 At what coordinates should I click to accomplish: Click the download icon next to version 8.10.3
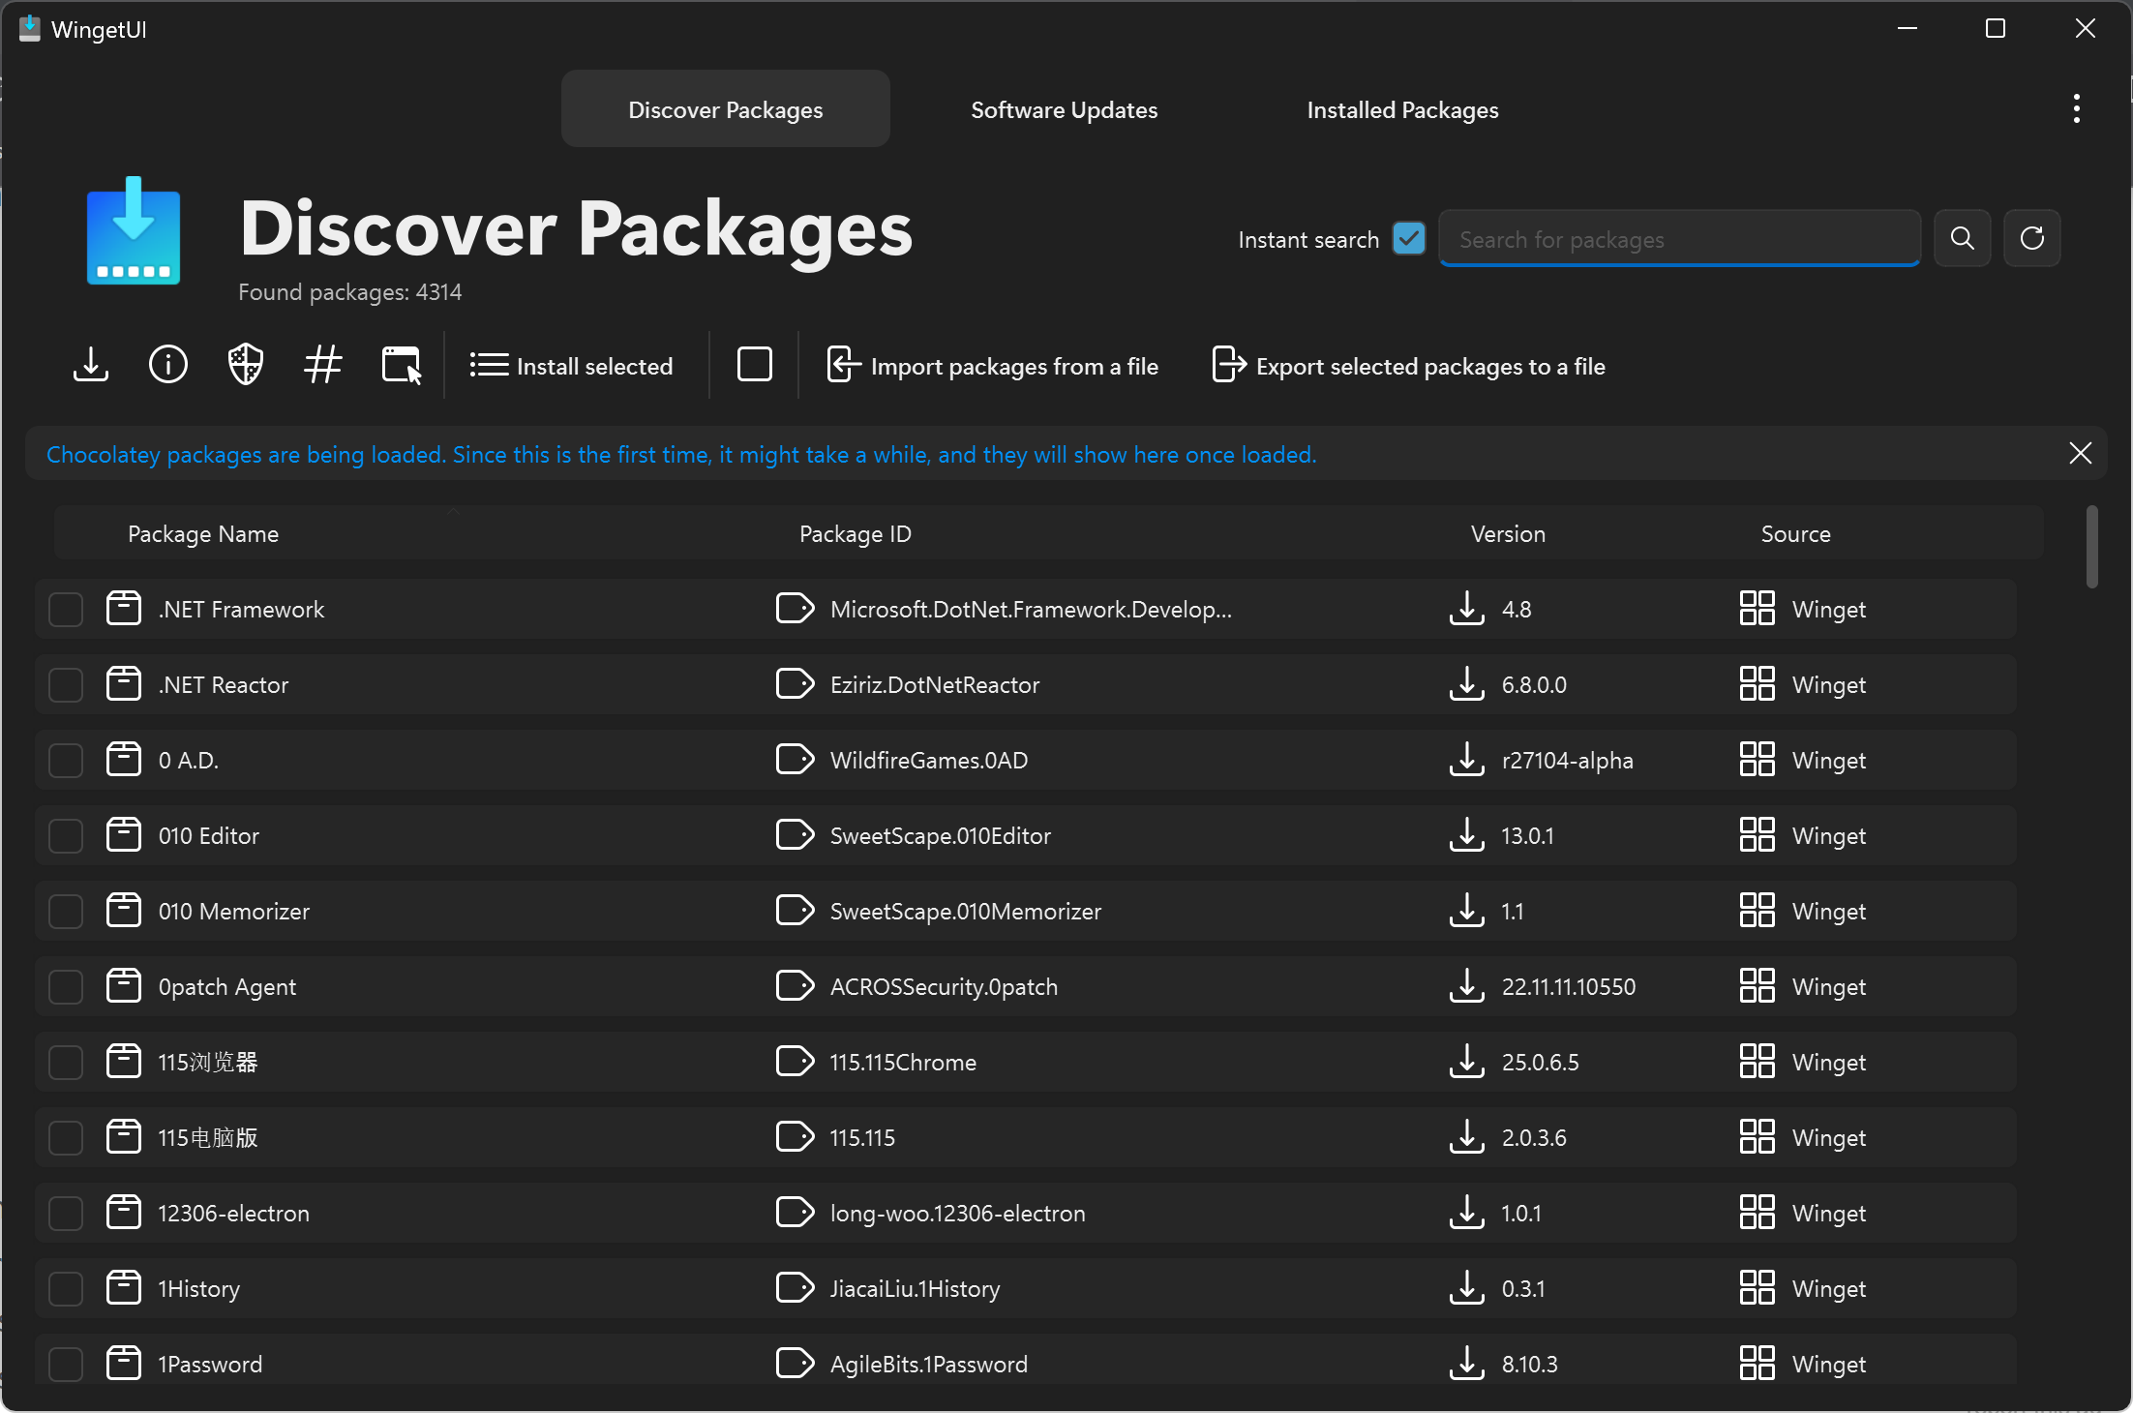(x=1467, y=1363)
